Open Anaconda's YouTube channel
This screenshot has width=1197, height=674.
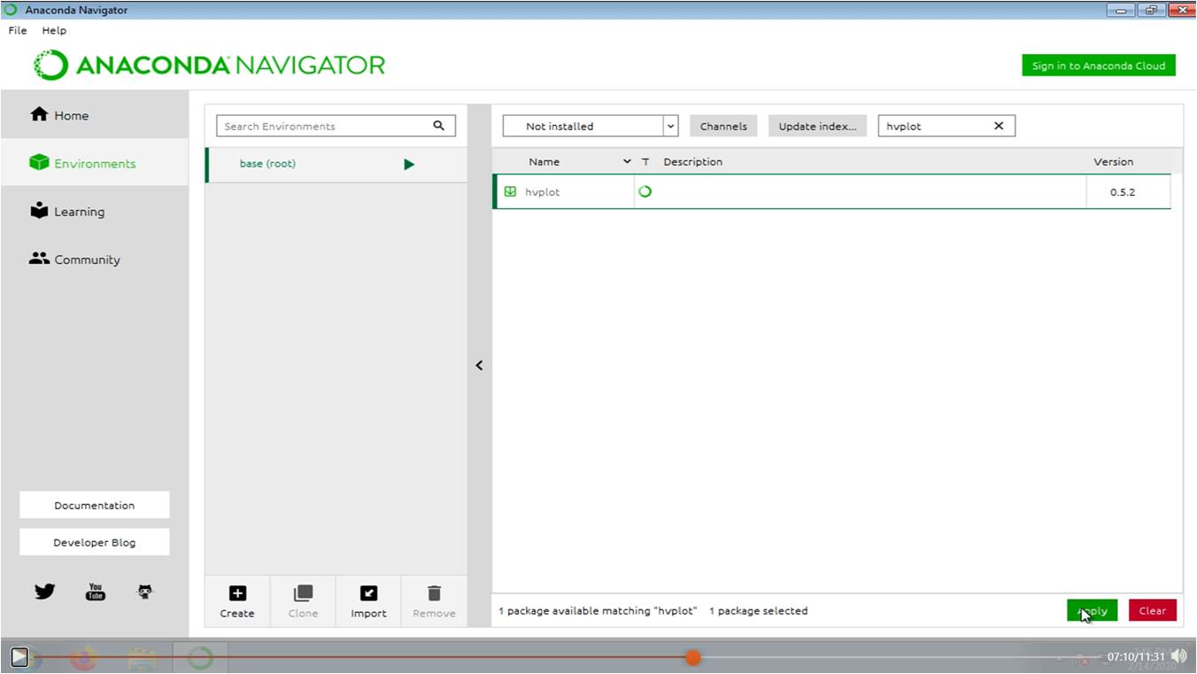pos(95,591)
